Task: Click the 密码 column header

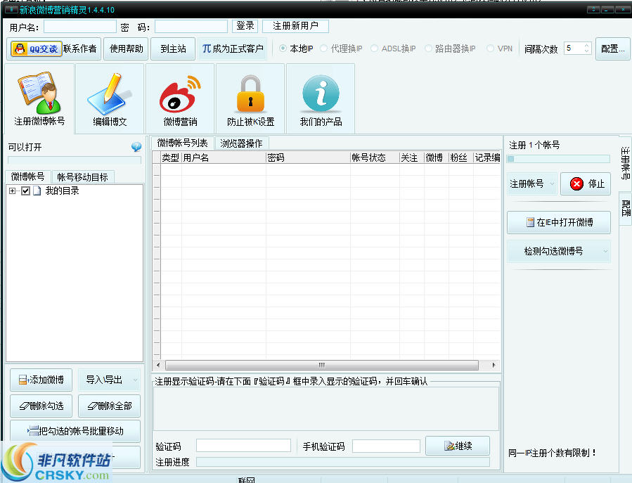Action: click(308, 157)
